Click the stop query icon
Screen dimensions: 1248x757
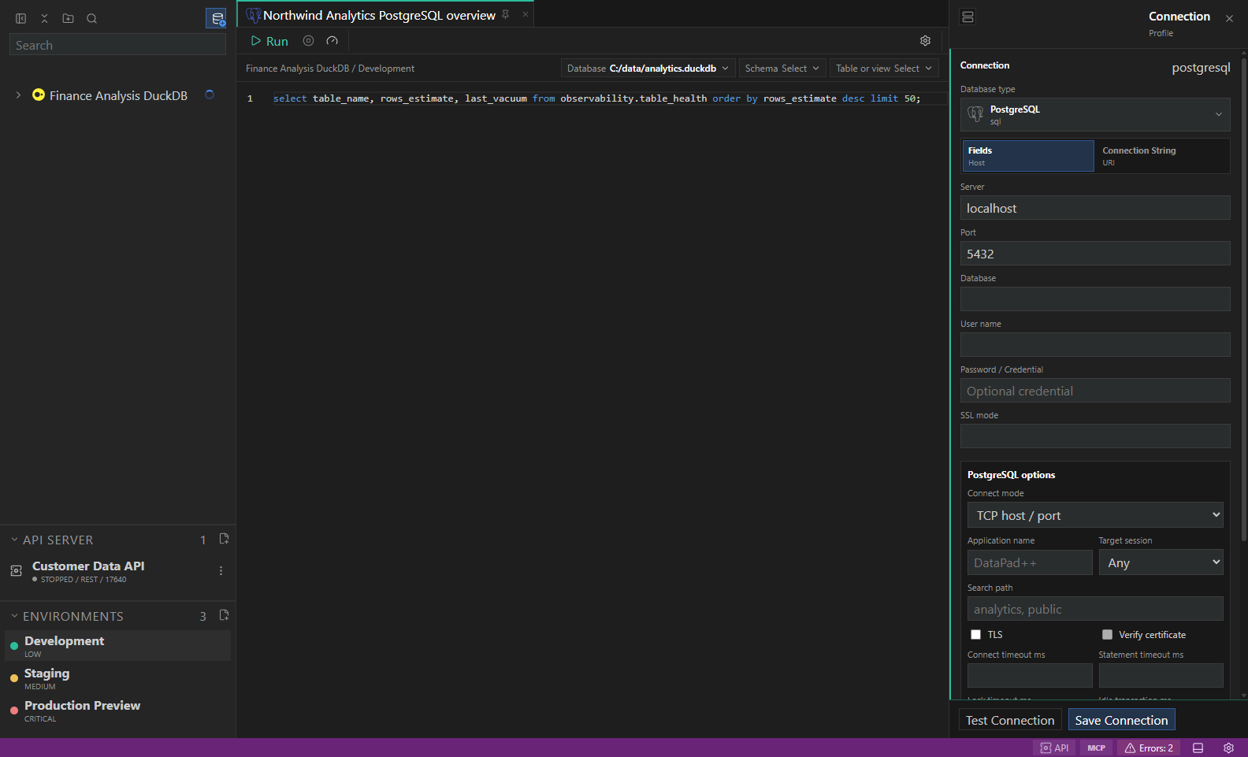tap(309, 41)
